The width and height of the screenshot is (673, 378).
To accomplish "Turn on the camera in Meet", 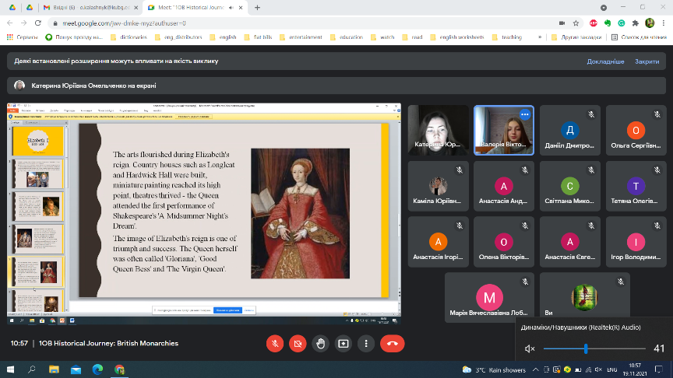I will click(x=297, y=343).
